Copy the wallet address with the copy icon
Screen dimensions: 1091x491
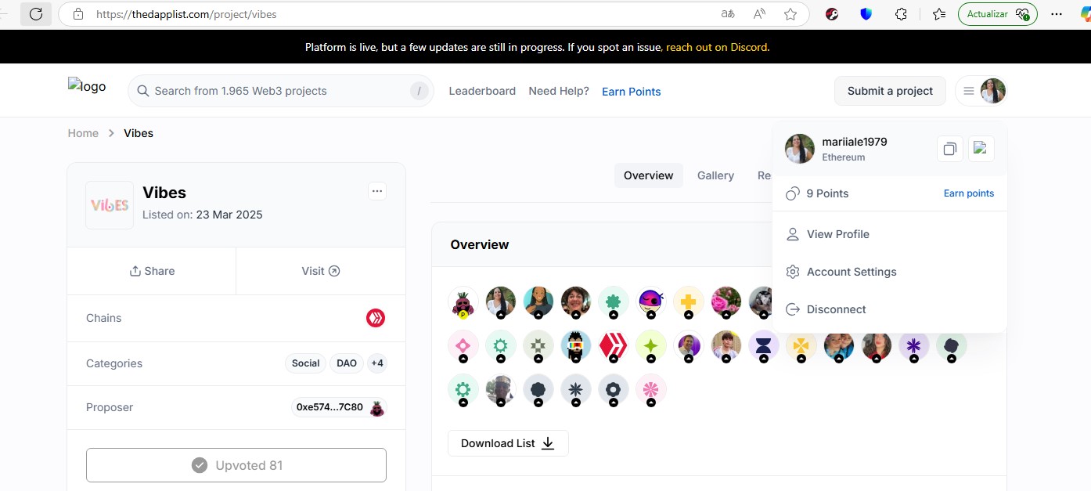tap(949, 149)
